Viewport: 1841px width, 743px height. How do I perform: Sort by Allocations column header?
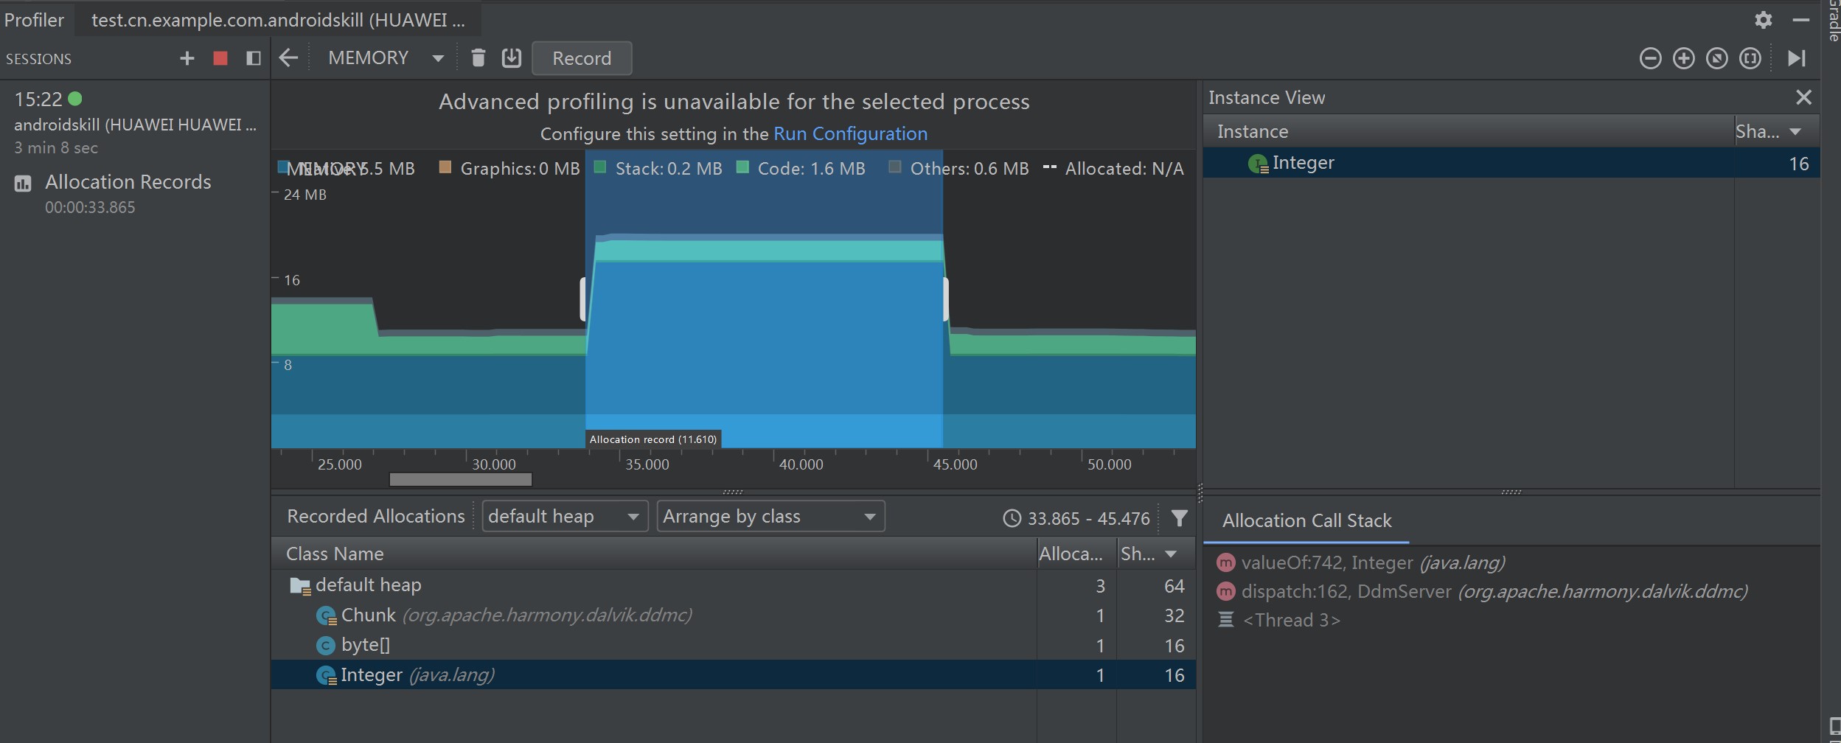[1076, 554]
